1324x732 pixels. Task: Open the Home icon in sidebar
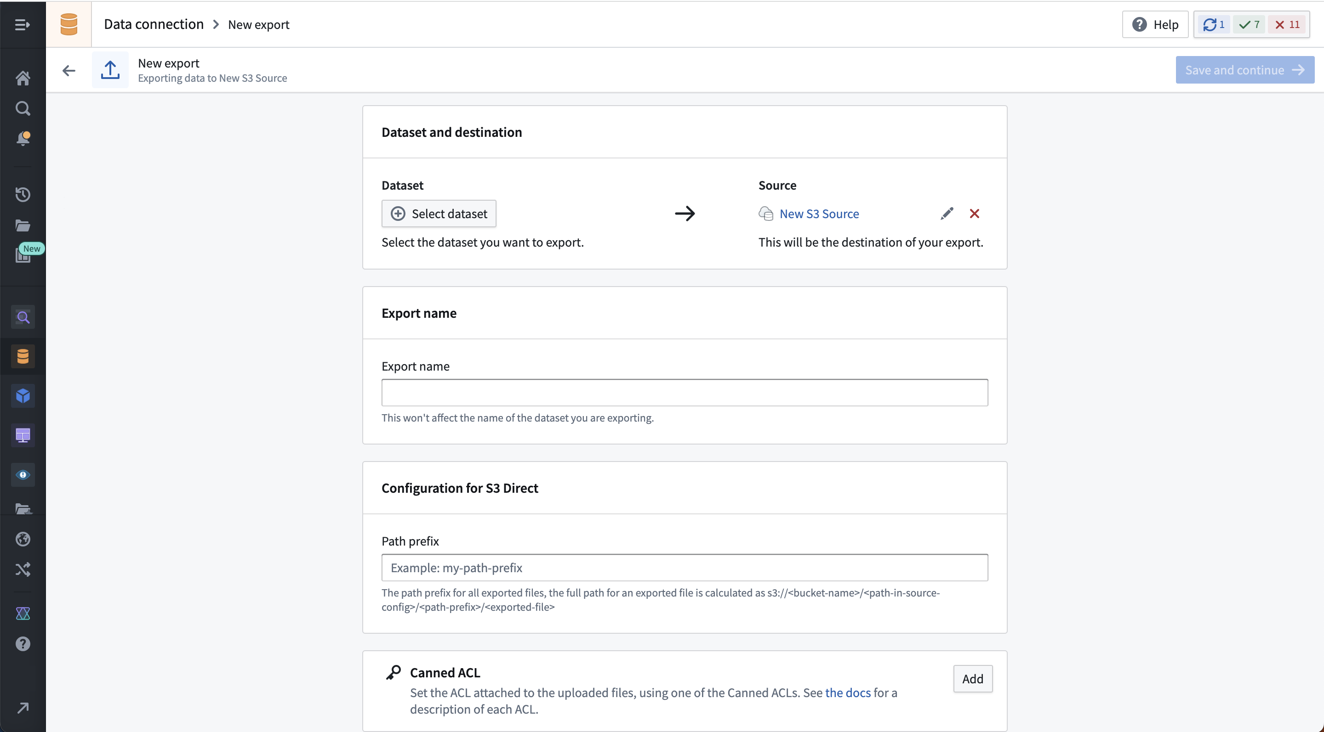coord(23,78)
